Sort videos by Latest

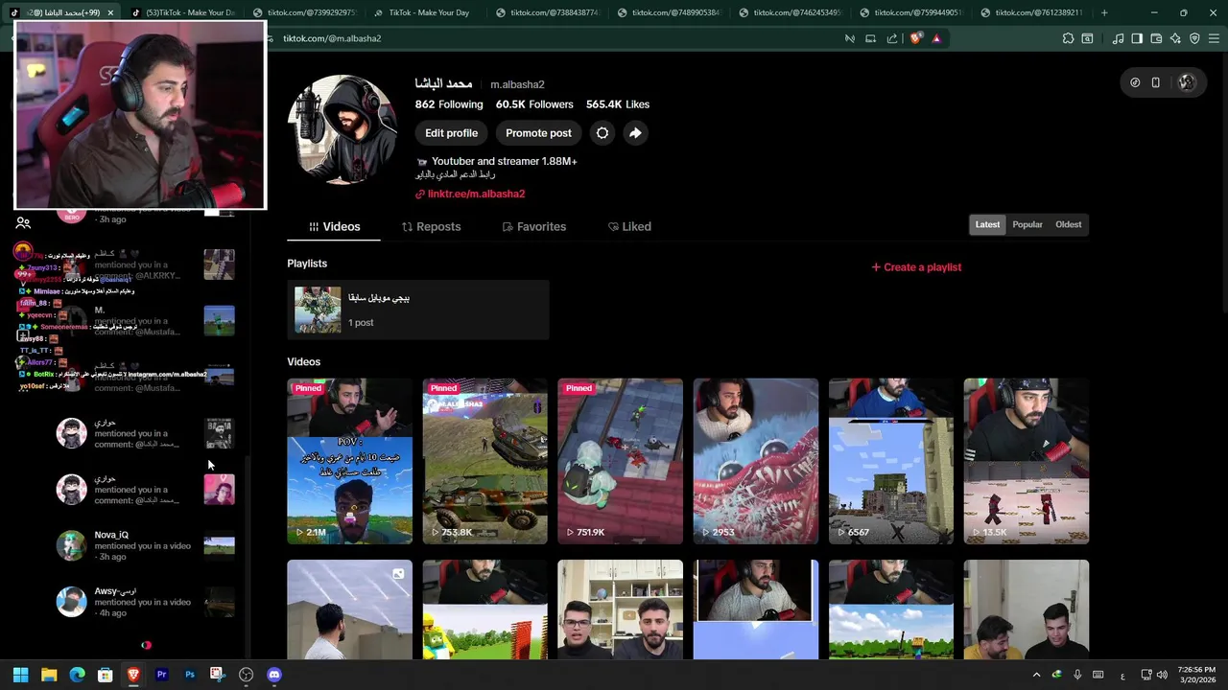(x=987, y=224)
